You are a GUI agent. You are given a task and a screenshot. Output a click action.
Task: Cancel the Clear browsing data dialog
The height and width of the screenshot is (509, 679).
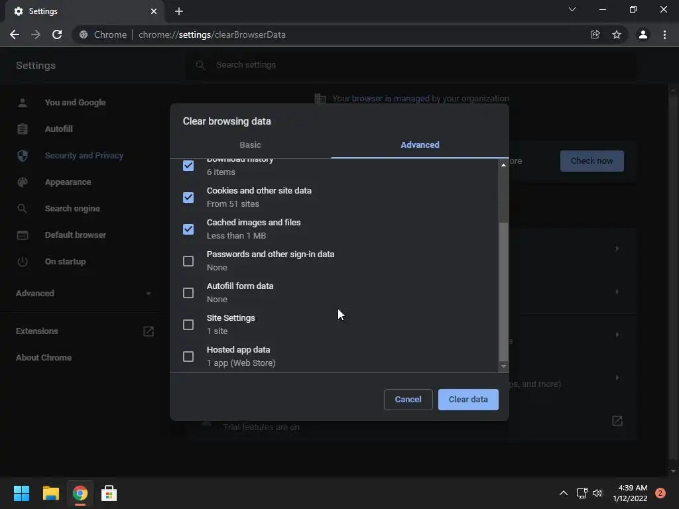pyautogui.click(x=408, y=400)
